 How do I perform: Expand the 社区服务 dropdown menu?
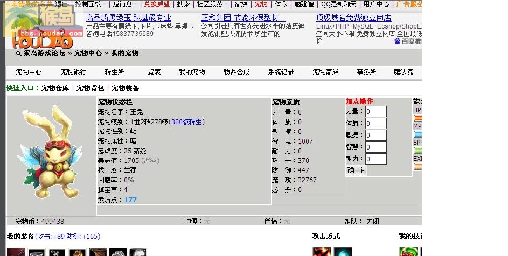(x=210, y=4)
